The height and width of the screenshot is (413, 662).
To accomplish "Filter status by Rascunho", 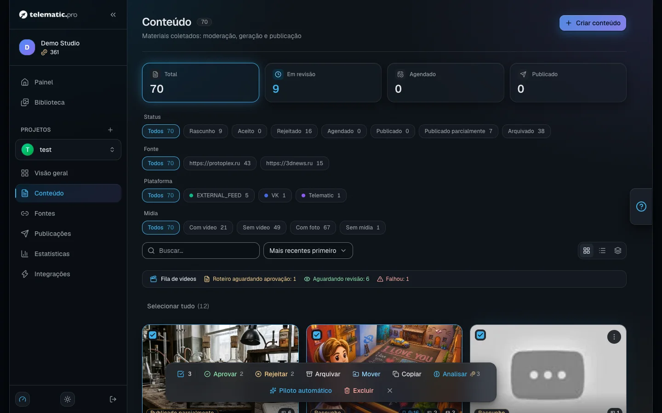I will [x=205, y=131].
